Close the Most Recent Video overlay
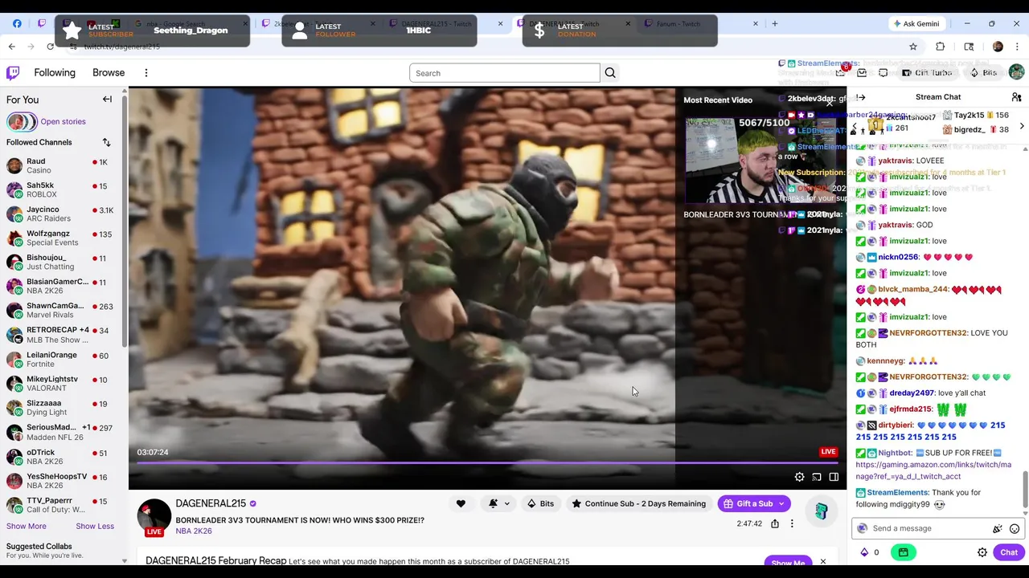The width and height of the screenshot is (1029, 578). [x=830, y=102]
